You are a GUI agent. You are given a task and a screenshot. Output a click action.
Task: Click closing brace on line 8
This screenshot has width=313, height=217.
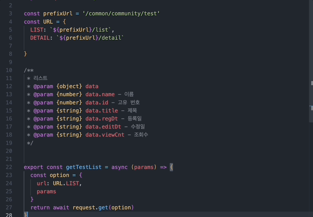click(25, 54)
